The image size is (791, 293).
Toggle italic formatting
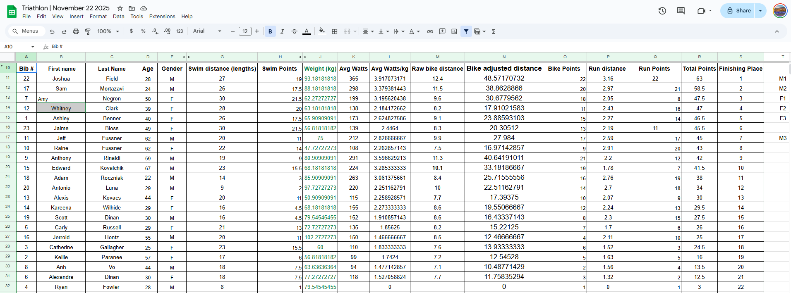[282, 31]
